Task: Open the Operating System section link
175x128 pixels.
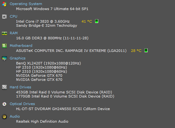Action: click(x=26, y=4)
